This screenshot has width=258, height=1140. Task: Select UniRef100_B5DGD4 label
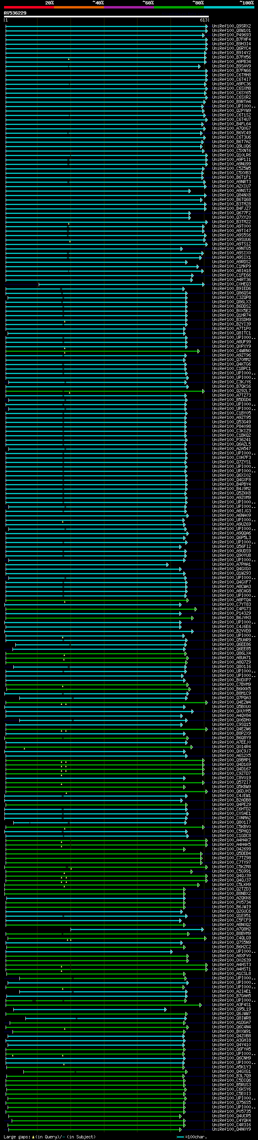coord(231,400)
